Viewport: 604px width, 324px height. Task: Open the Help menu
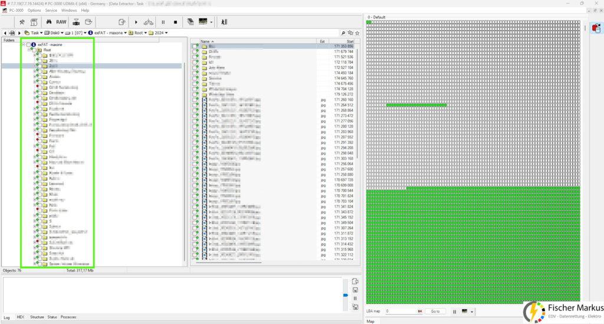(85, 11)
